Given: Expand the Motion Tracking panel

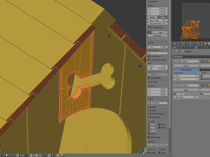Looking at the screenshot, I should (x=149, y=114).
